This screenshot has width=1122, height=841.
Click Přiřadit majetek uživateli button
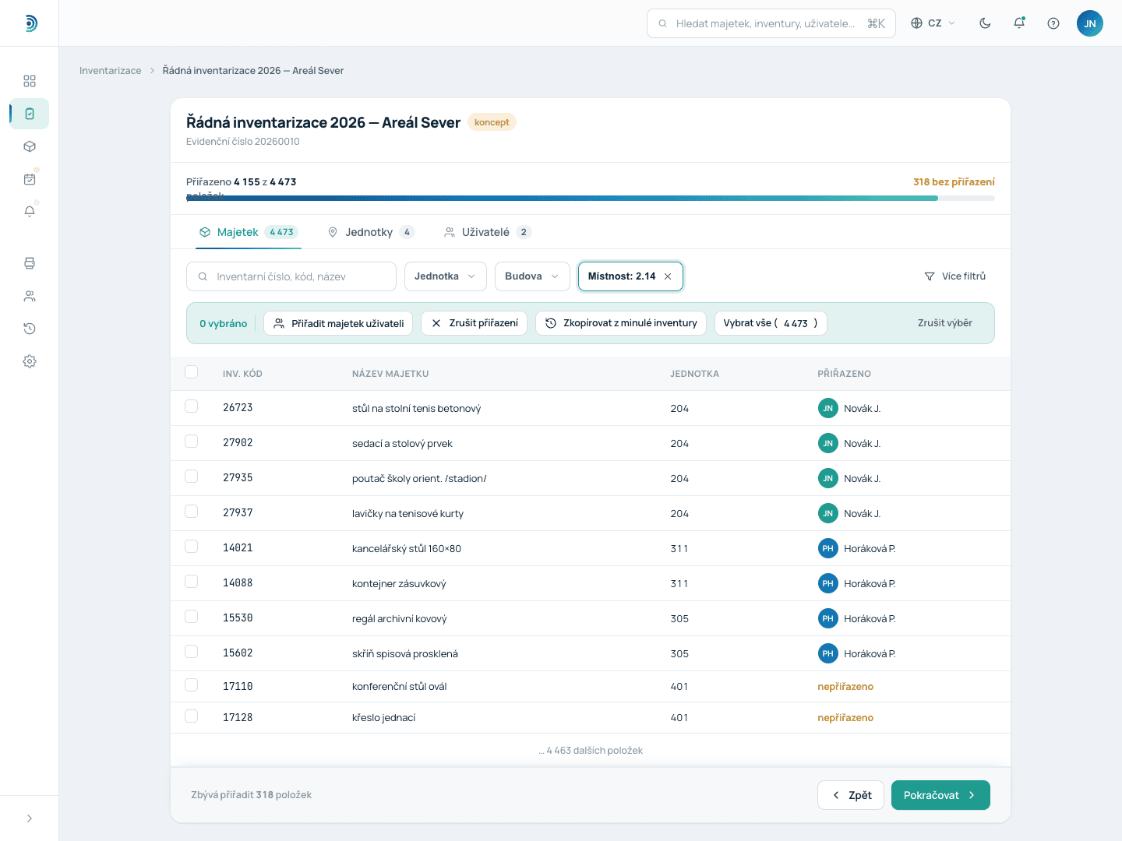coord(339,323)
